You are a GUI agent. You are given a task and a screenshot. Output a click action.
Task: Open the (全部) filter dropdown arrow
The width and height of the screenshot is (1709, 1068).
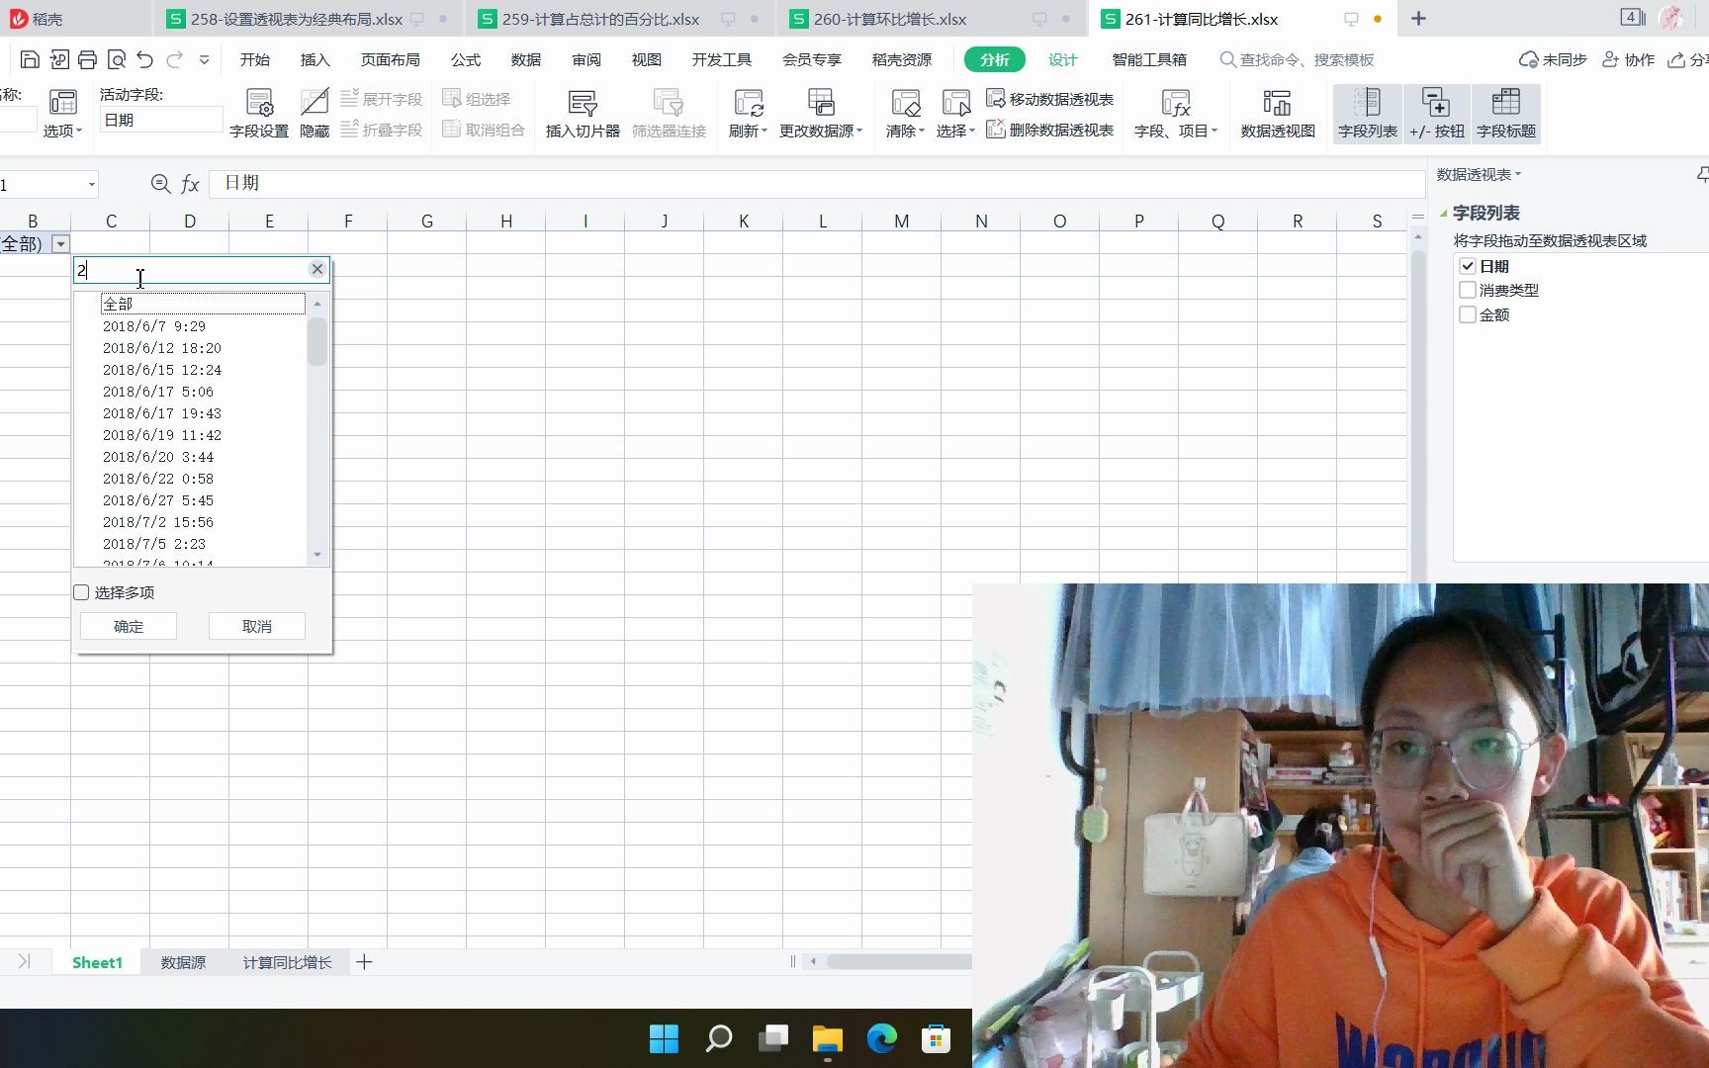point(60,244)
